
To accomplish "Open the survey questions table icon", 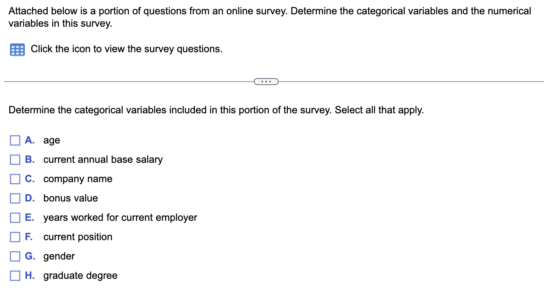I will tap(17, 49).
